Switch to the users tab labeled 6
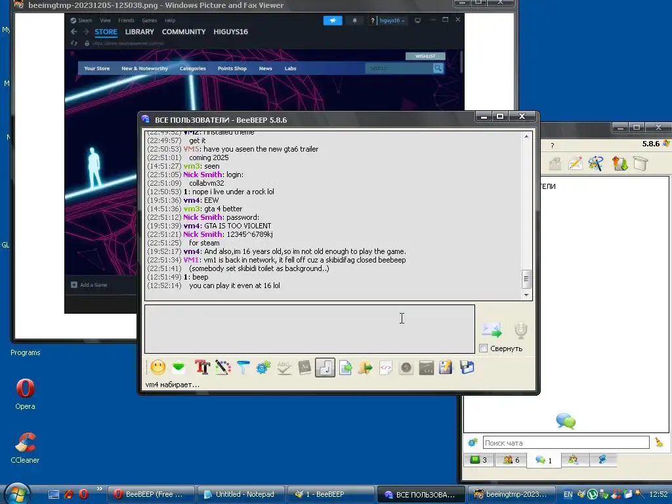This screenshot has height=504, width=672. (511, 460)
